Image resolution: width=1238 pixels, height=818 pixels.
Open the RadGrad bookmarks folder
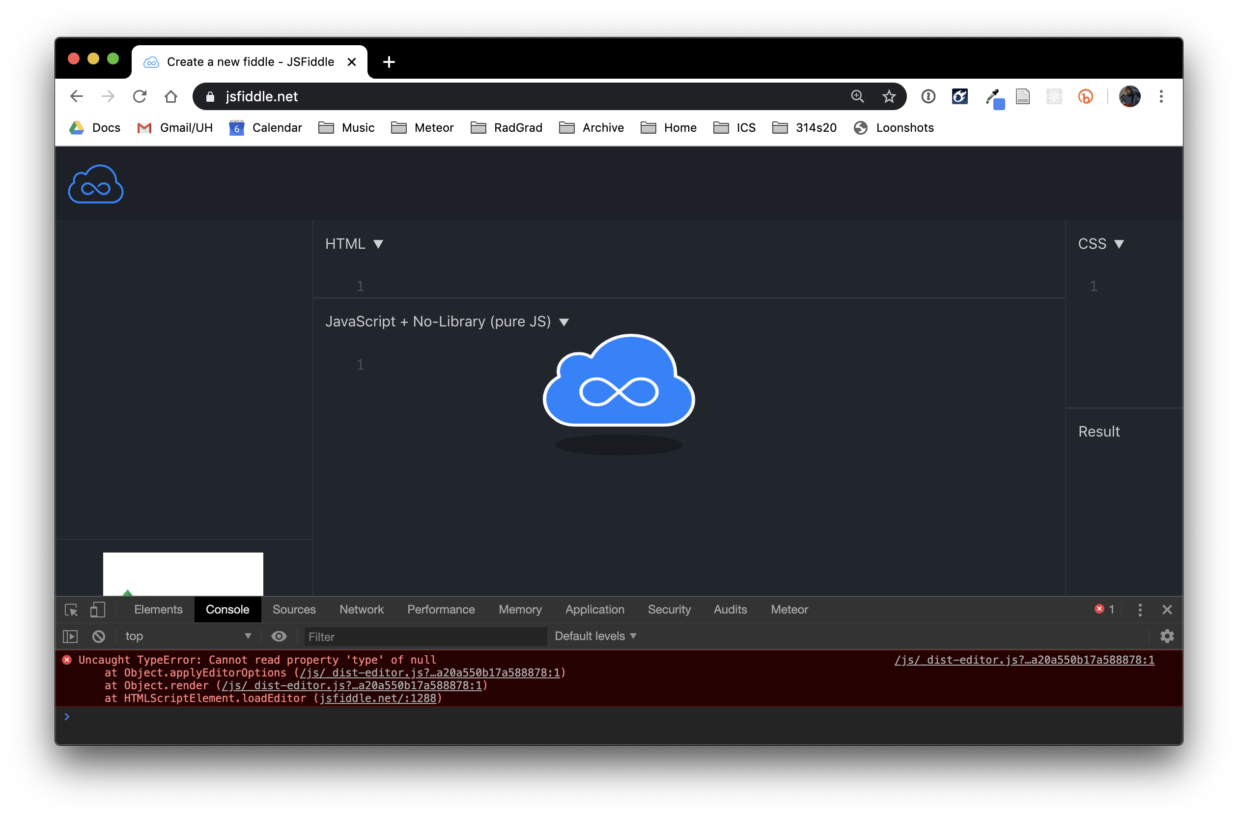tap(506, 128)
